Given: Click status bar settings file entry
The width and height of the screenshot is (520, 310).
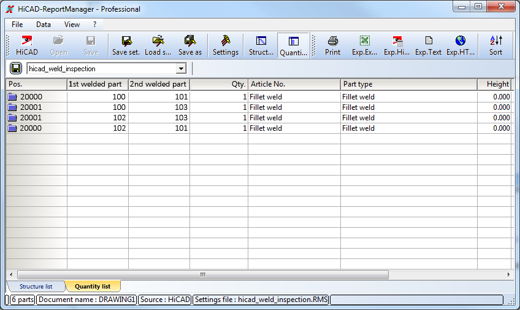Looking at the screenshot, I should [x=261, y=300].
